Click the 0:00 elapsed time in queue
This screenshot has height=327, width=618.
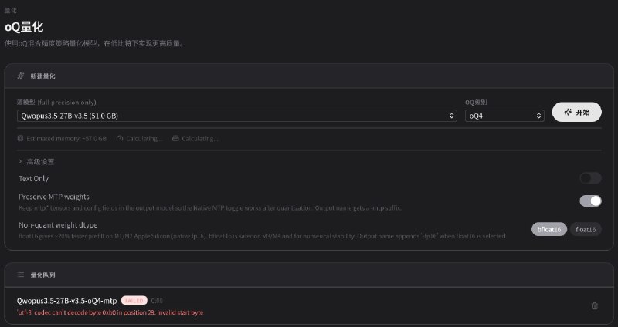[157, 301]
